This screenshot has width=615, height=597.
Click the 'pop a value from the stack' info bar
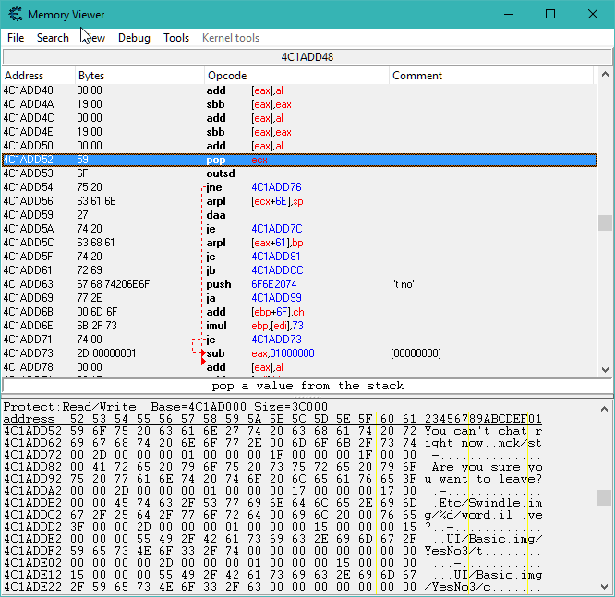(307, 386)
